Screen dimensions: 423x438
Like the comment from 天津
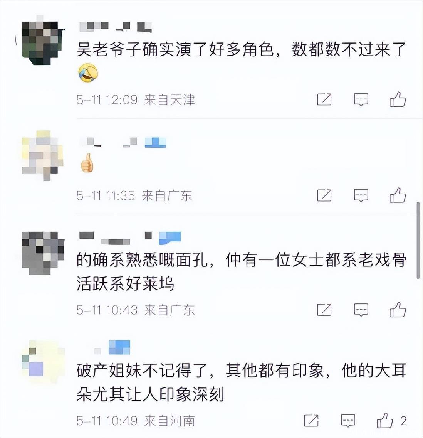[x=398, y=99]
